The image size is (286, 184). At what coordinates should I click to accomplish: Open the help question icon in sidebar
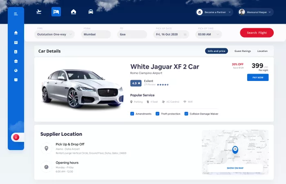pyautogui.click(x=16, y=80)
